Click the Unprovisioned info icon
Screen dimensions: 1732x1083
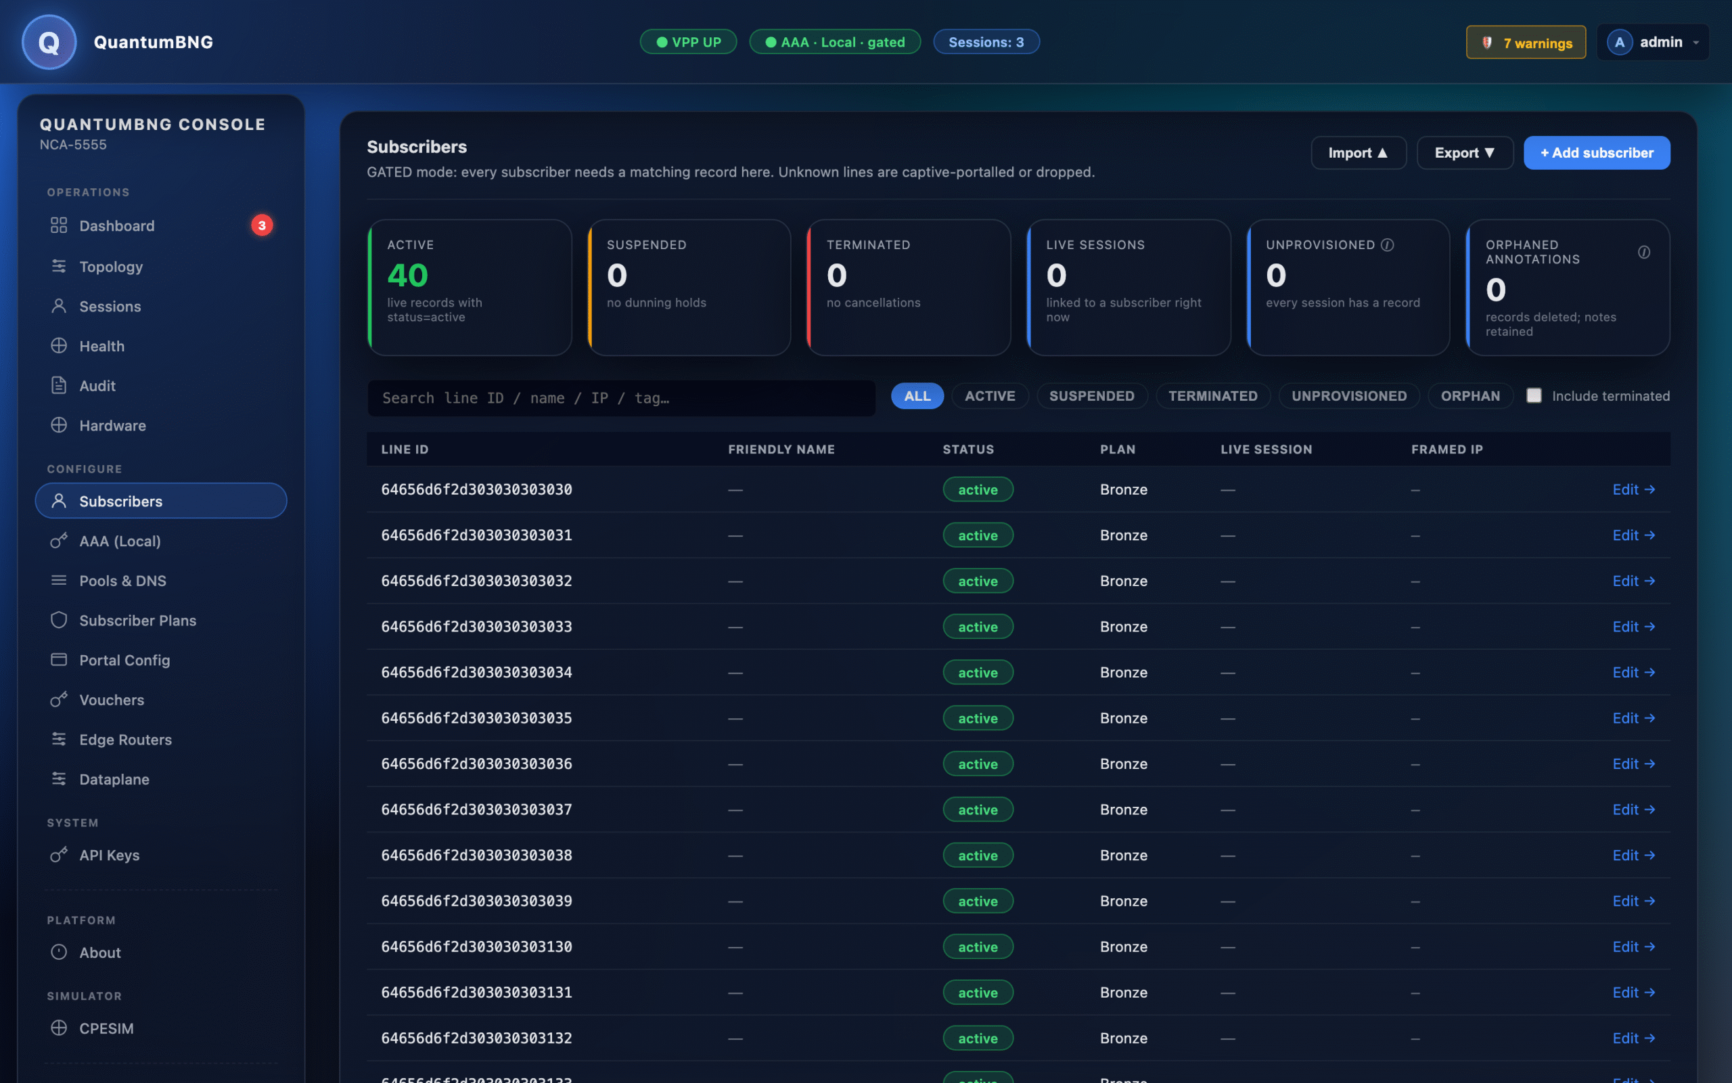click(1387, 245)
